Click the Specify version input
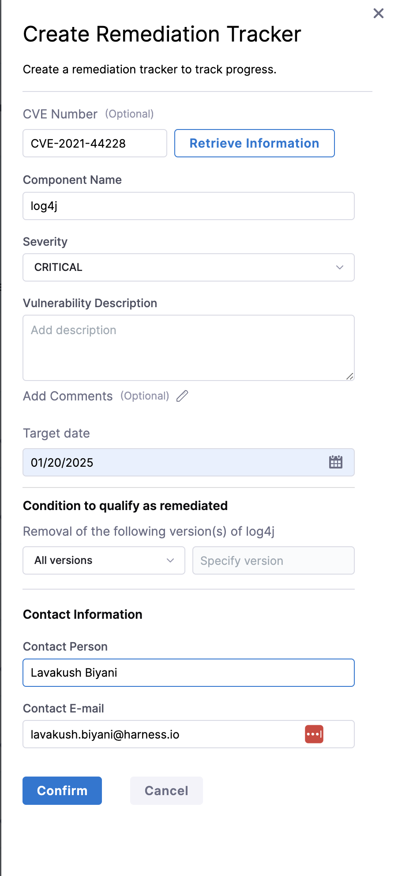Viewport: 398px width, 876px height. point(273,560)
